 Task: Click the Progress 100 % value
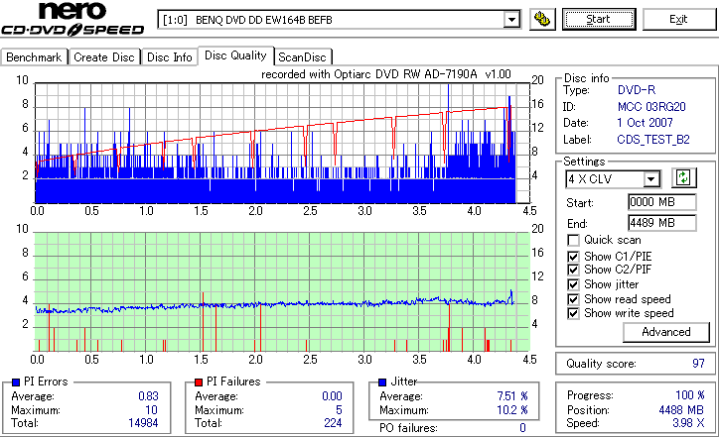[689, 395]
